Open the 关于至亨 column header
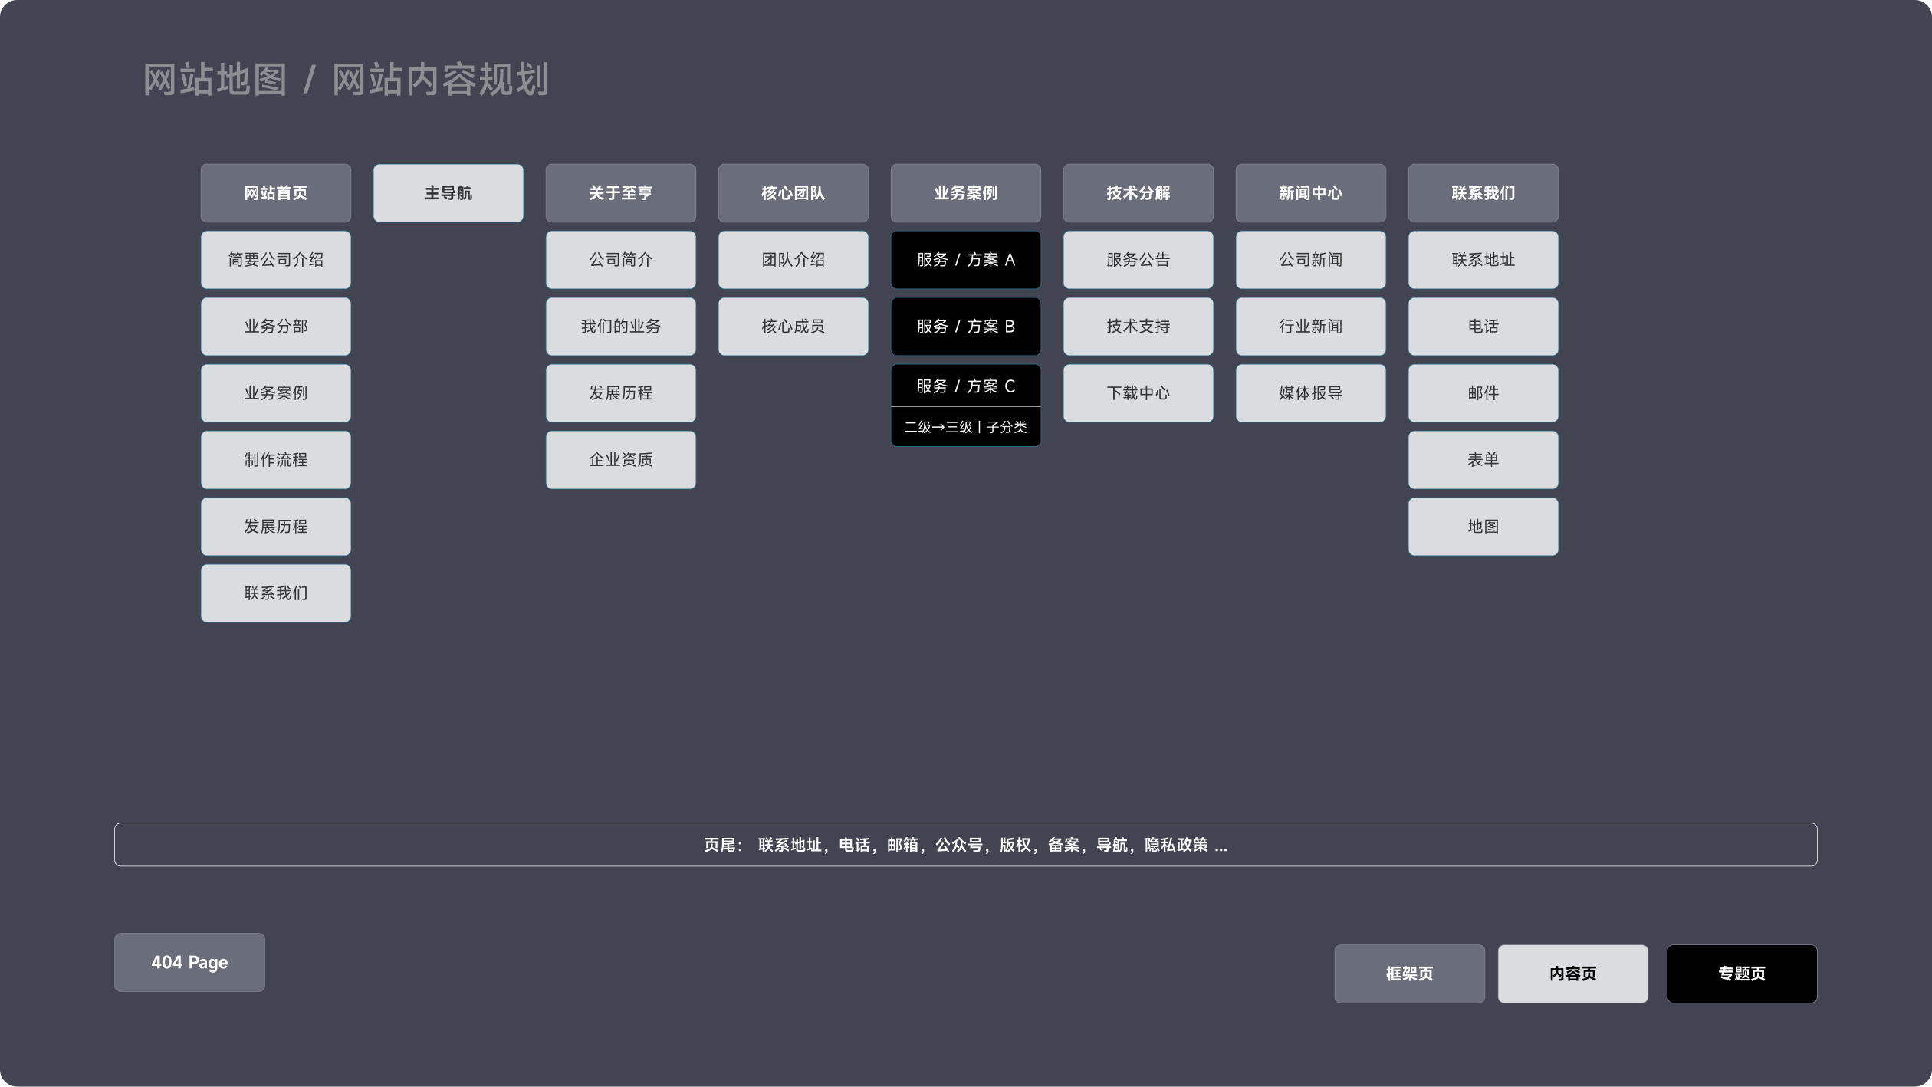Viewport: 1932px width, 1087px height. pyautogui.click(x=620, y=193)
